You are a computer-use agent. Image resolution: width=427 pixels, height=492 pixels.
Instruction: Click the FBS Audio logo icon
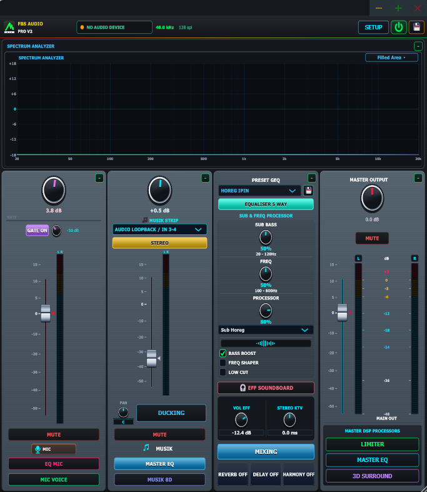coord(9,28)
